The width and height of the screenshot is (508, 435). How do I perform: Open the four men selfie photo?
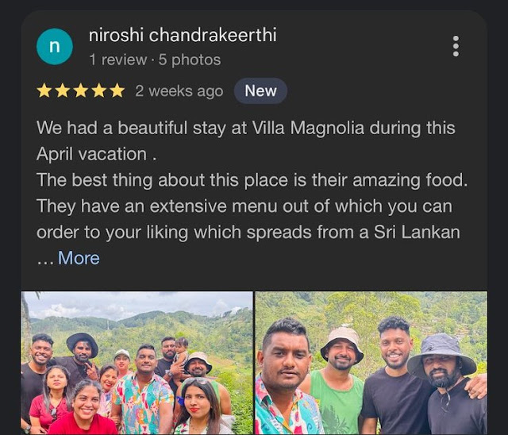371,363
